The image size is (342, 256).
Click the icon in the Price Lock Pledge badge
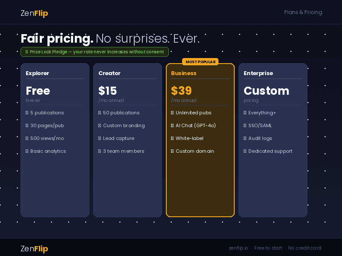(27, 52)
